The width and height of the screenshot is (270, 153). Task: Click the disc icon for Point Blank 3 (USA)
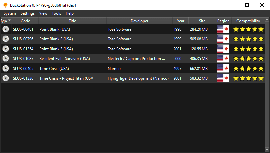pyautogui.click(x=6, y=49)
